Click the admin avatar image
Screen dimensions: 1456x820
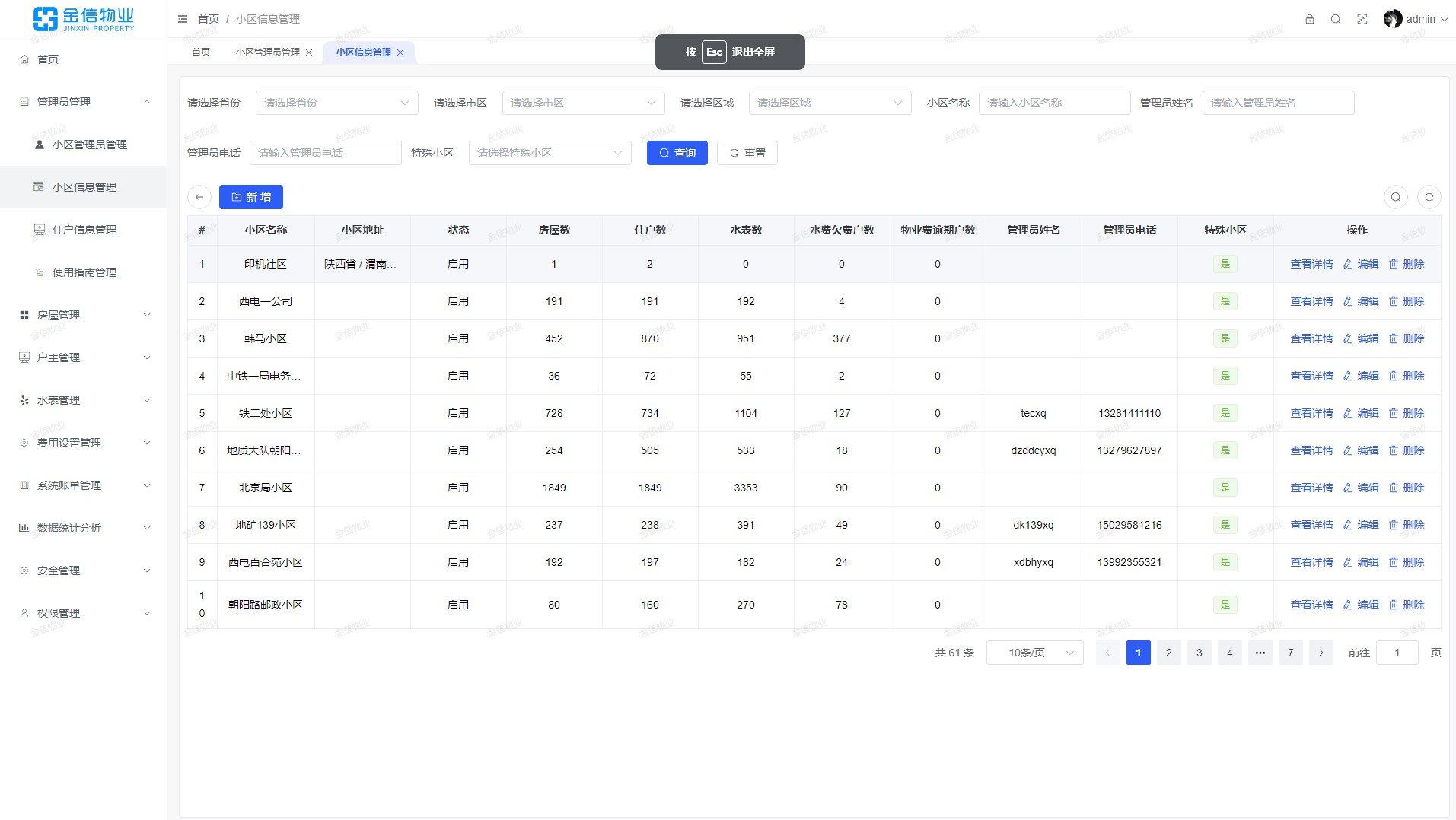[x=1393, y=19]
